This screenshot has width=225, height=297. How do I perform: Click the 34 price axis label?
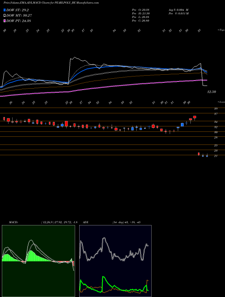(x=216, y=122)
